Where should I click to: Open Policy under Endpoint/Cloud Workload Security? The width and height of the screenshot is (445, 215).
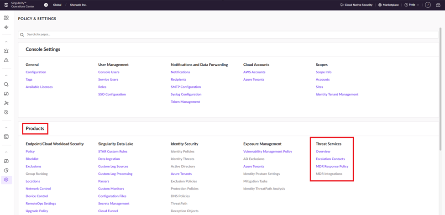click(30, 152)
